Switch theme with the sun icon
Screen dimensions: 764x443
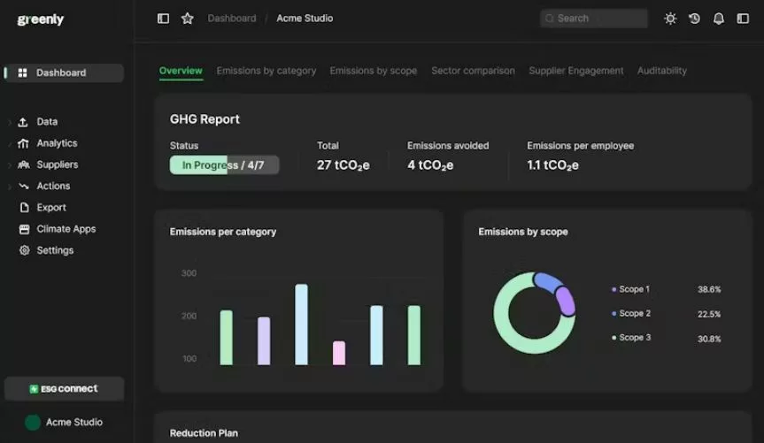[670, 19]
